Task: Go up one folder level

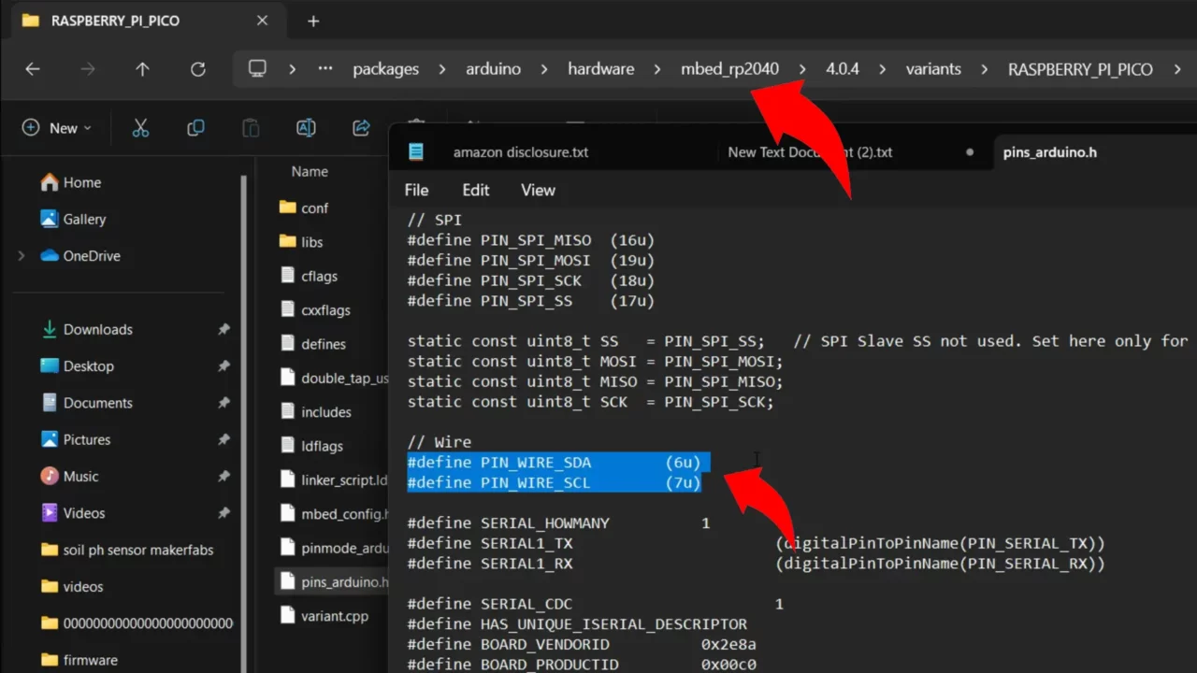Action: (x=142, y=69)
